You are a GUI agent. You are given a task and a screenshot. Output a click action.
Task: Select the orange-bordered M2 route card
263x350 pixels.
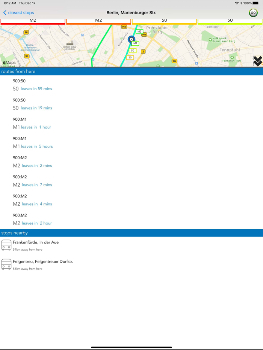point(98,21)
